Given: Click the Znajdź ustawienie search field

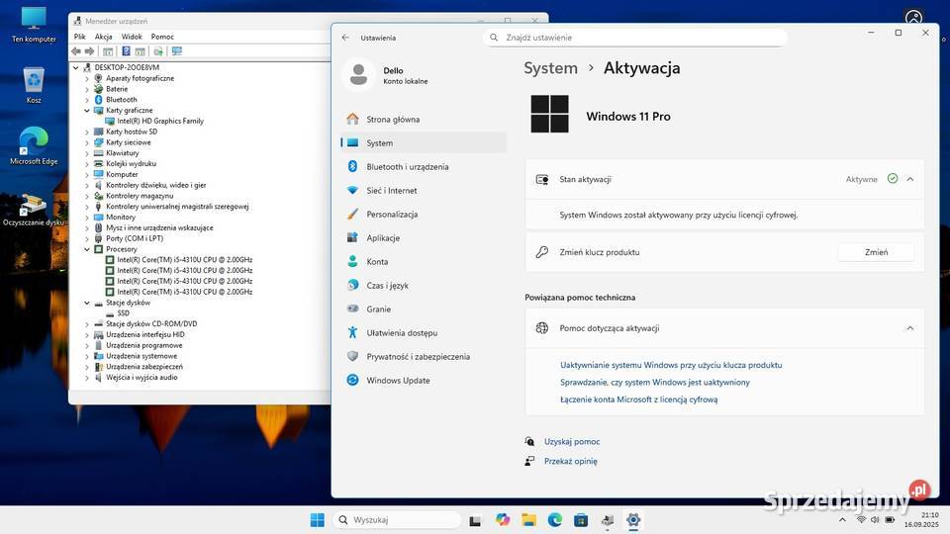Looking at the screenshot, I should tap(635, 38).
